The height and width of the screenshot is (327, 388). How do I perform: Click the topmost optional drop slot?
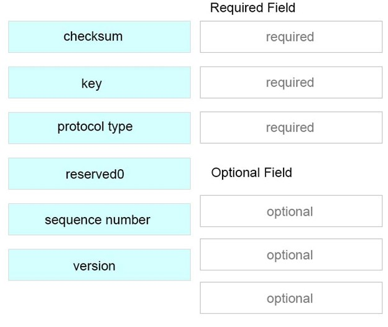(291, 211)
